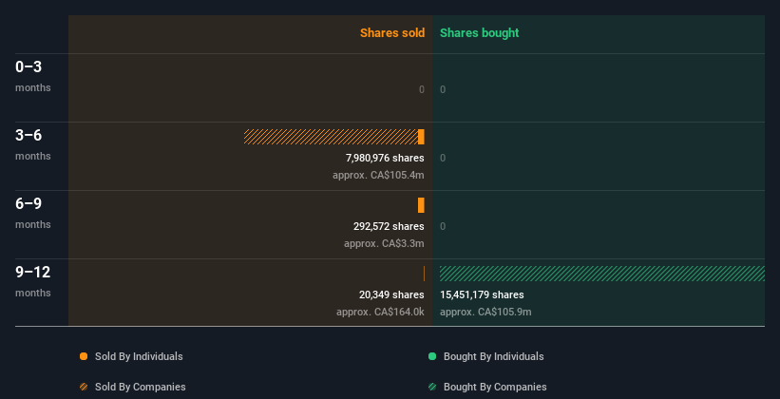Click the hatched Bought By Companies legend marker
The image size is (780, 399).
(x=432, y=387)
